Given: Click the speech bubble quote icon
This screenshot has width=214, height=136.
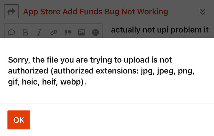Looking at the screenshot, I should pos(11,32).
